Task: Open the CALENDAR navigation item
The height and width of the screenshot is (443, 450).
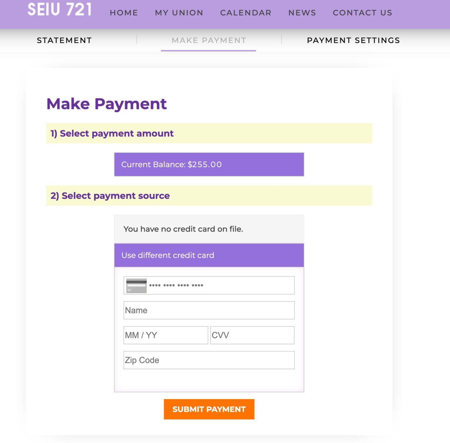Action: click(x=246, y=12)
